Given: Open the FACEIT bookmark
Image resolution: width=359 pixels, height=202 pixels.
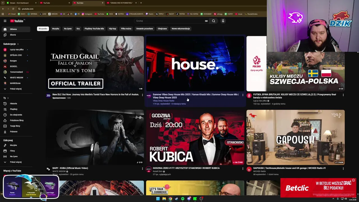Looking at the screenshot, I should pyautogui.click(x=170, y=14).
